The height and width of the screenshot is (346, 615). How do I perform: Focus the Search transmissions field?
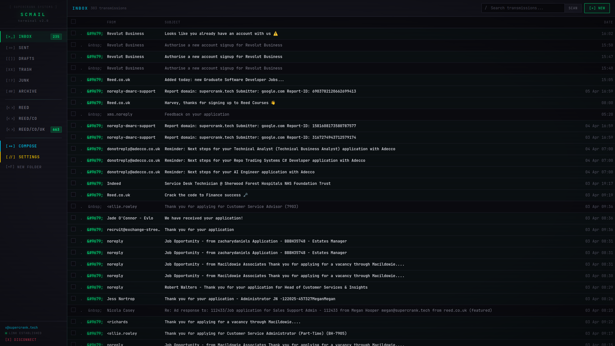(x=523, y=8)
